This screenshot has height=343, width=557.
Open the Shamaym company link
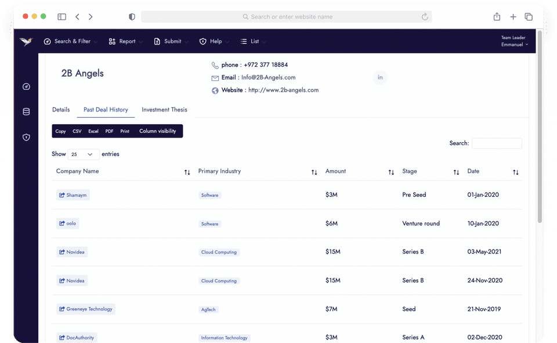[x=73, y=195]
